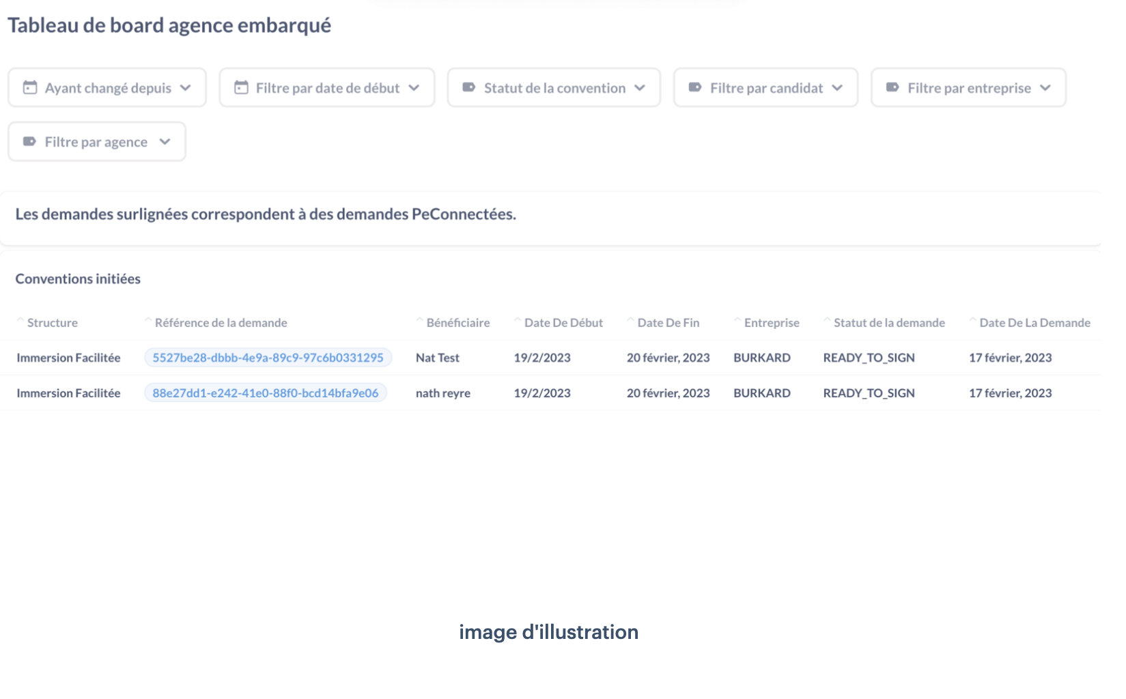This screenshot has height=699, width=1126.
Task: Expand the 'Filtre par candidat' dropdown
Action: click(765, 87)
